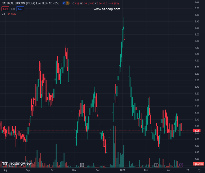
Task: Click the red 5.06 current price label
Action: coord(197,131)
